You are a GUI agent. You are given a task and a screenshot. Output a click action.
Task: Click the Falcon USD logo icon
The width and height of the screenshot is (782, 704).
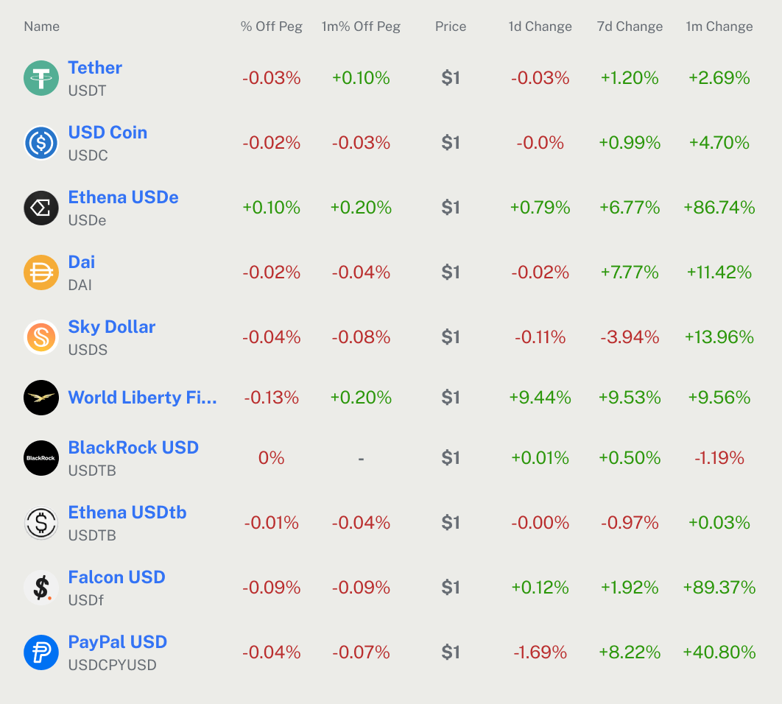[x=41, y=588]
